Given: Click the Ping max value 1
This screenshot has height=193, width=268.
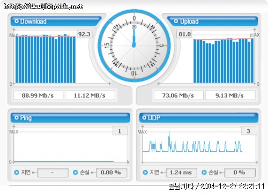Looking at the screenshot, I should 120,131.
